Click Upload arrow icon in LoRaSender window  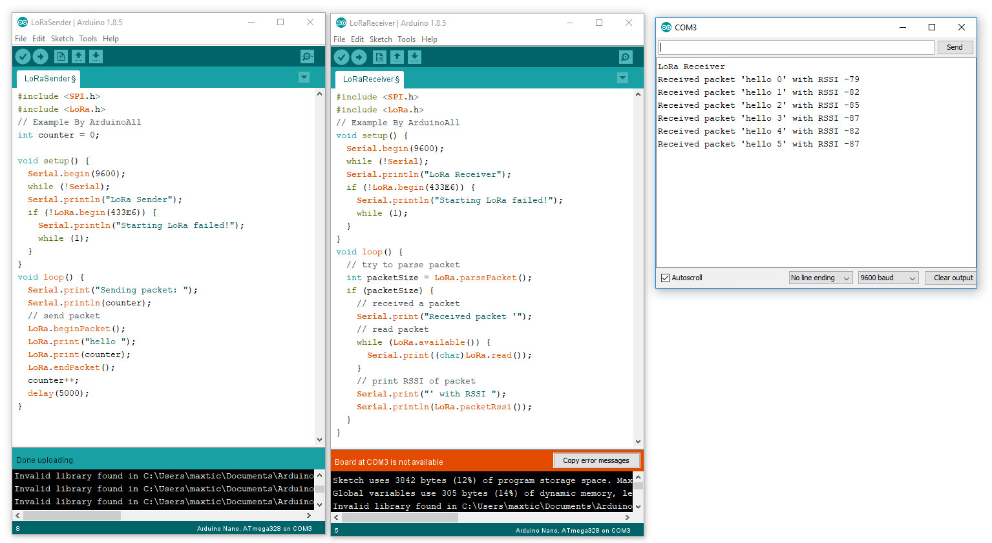point(40,57)
